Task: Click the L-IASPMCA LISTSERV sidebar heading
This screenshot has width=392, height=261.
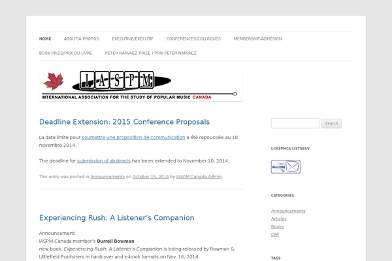Action: [x=290, y=148]
